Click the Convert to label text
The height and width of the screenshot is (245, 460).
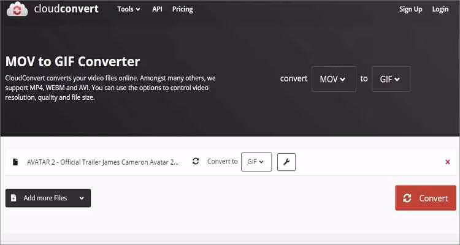[223, 162]
